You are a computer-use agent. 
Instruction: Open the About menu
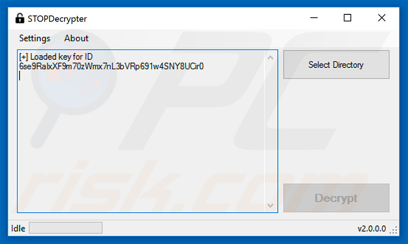coord(76,38)
